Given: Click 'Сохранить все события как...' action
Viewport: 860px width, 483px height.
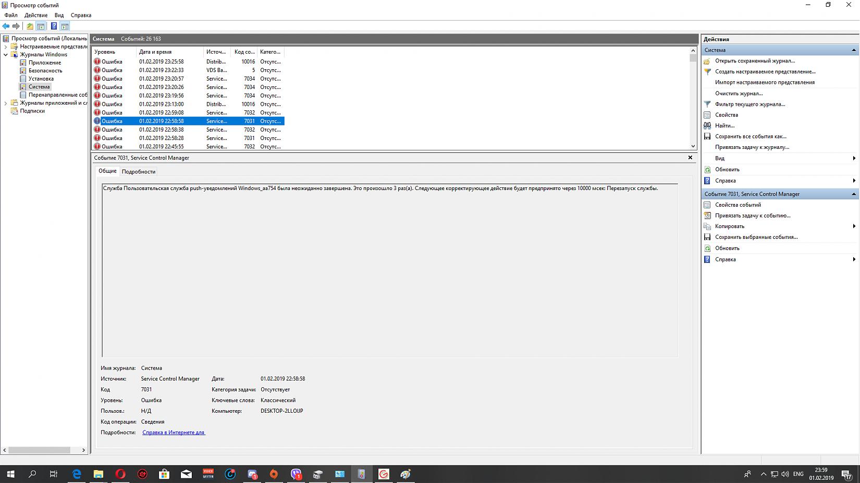Looking at the screenshot, I should (751, 136).
